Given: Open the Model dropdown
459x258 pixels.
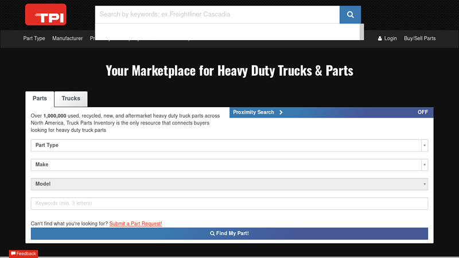Looking at the screenshot, I should pyautogui.click(x=229, y=184).
